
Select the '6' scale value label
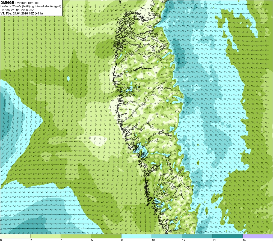(x=92, y=240)
